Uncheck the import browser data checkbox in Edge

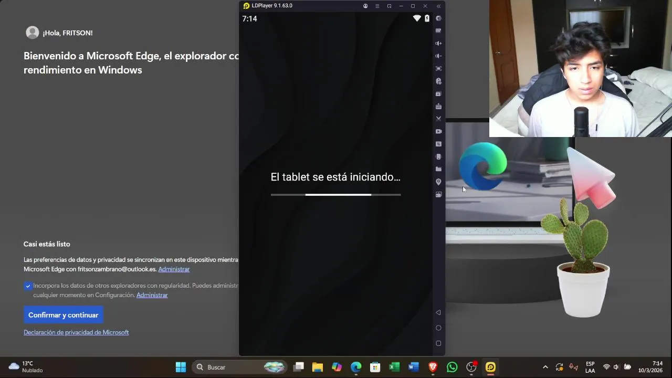click(x=28, y=286)
